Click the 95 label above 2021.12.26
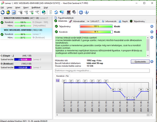157x122 pixels. [x=127, y=98]
